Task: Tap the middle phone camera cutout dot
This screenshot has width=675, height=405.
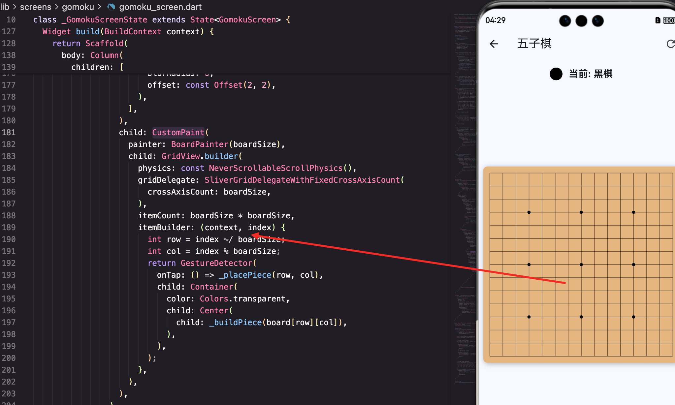Action: click(x=581, y=21)
